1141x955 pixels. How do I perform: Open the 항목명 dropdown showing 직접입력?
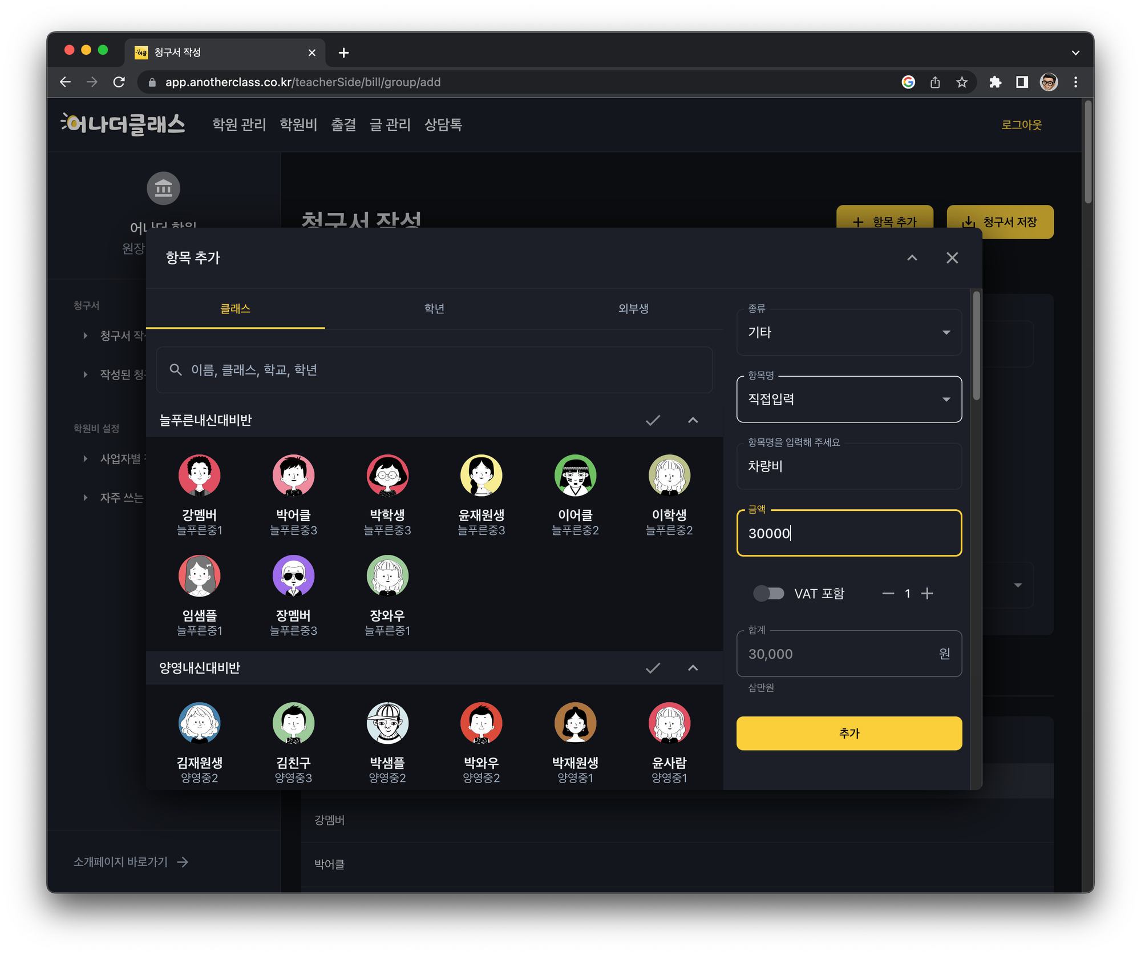click(x=849, y=399)
